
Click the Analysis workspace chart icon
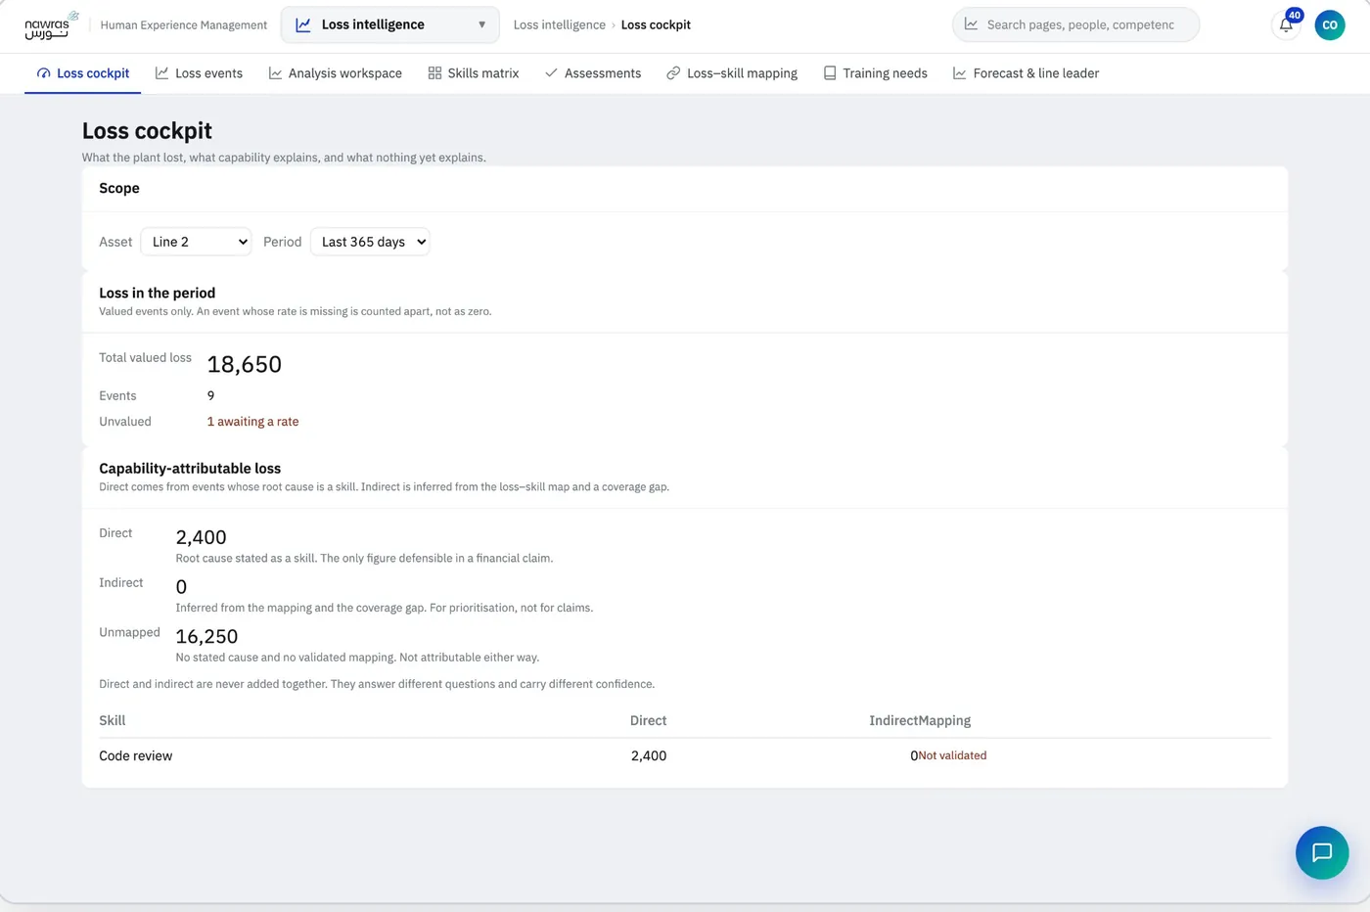click(x=275, y=73)
